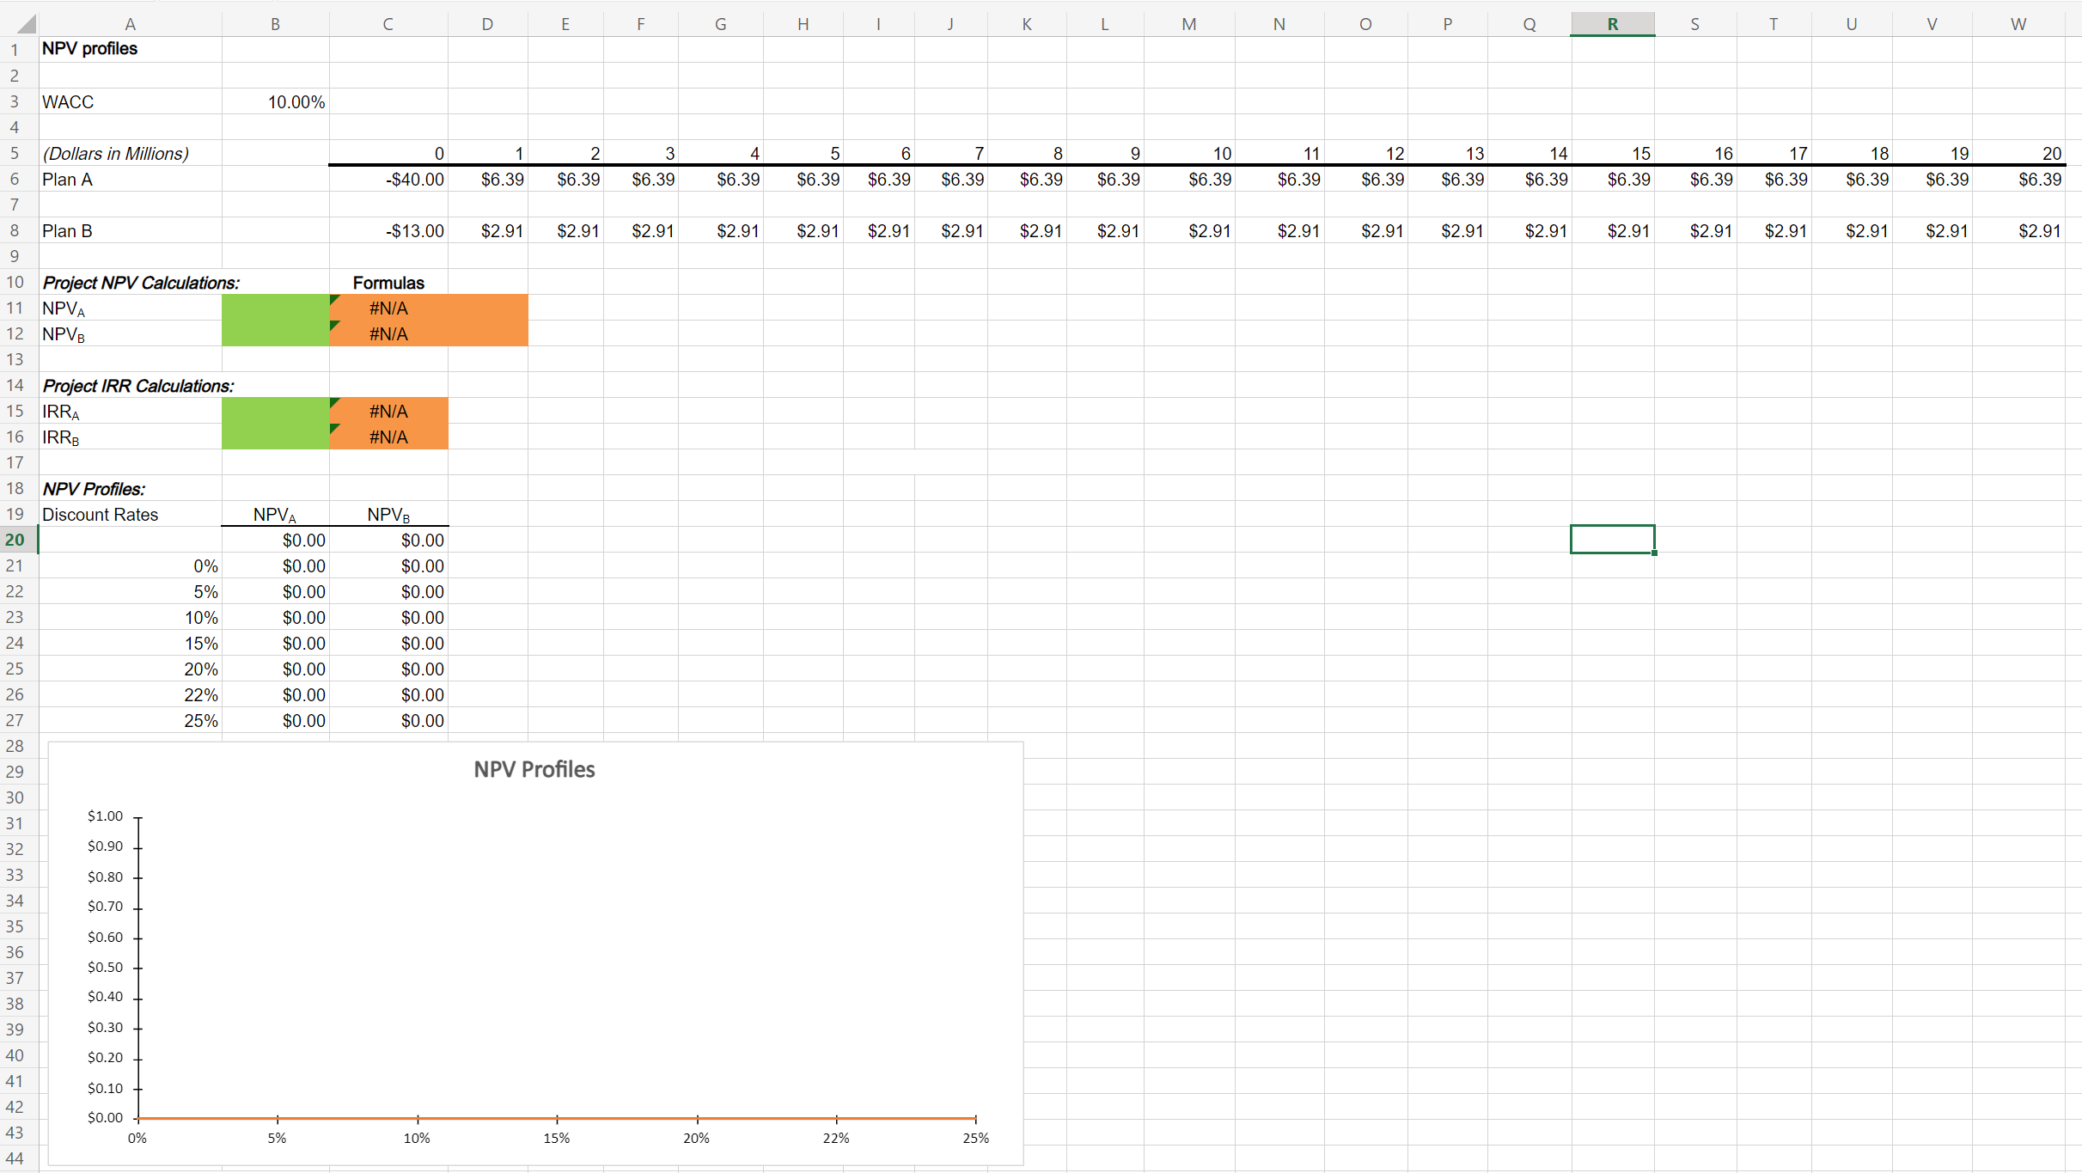This screenshot has width=2082, height=1173.
Task: Click the orange #N/A cell beside NPVB
Action: tap(388, 333)
